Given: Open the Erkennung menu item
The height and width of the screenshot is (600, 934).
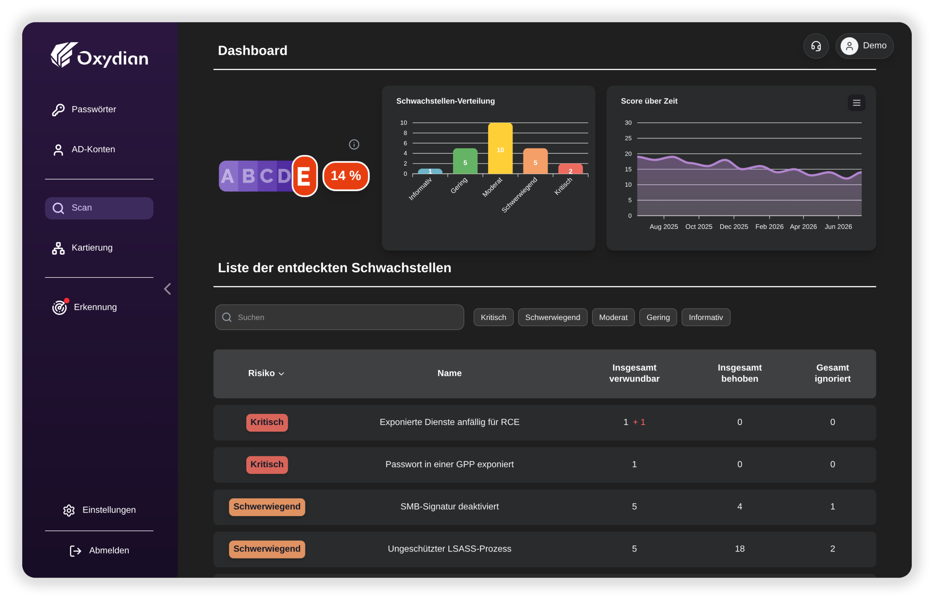Looking at the screenshot, I should [x=99, y=307].
